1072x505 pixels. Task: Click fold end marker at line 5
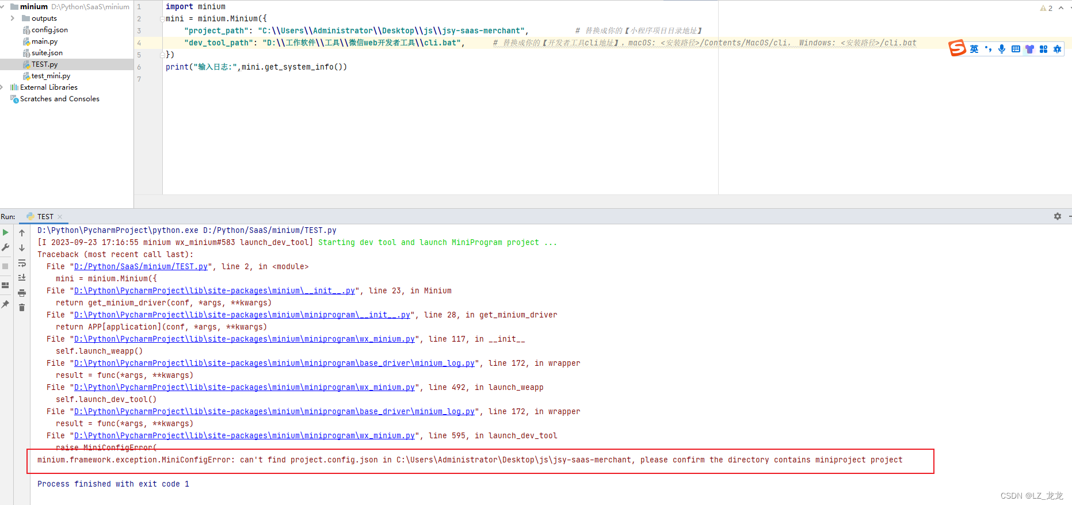[162, 55]
